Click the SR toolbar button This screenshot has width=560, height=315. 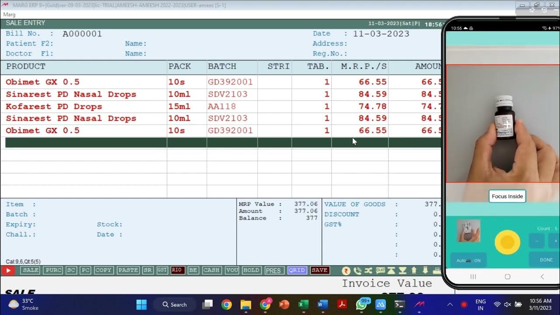pyautogui.click(x=148, y=270)
